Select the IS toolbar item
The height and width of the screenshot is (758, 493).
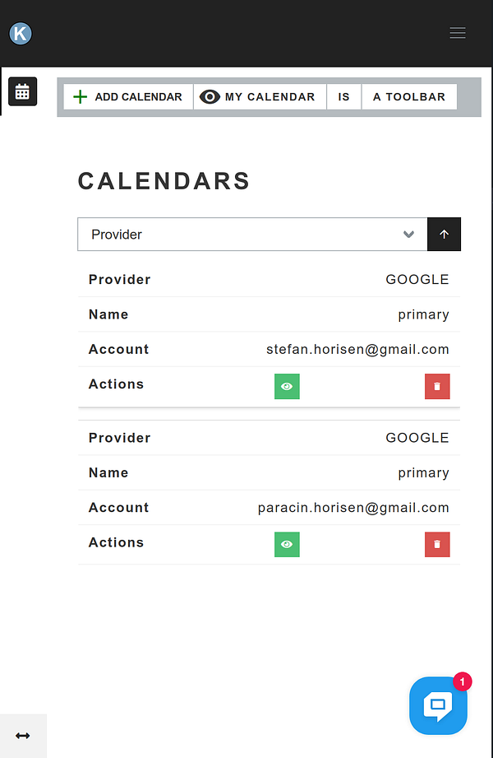(343, 96)
